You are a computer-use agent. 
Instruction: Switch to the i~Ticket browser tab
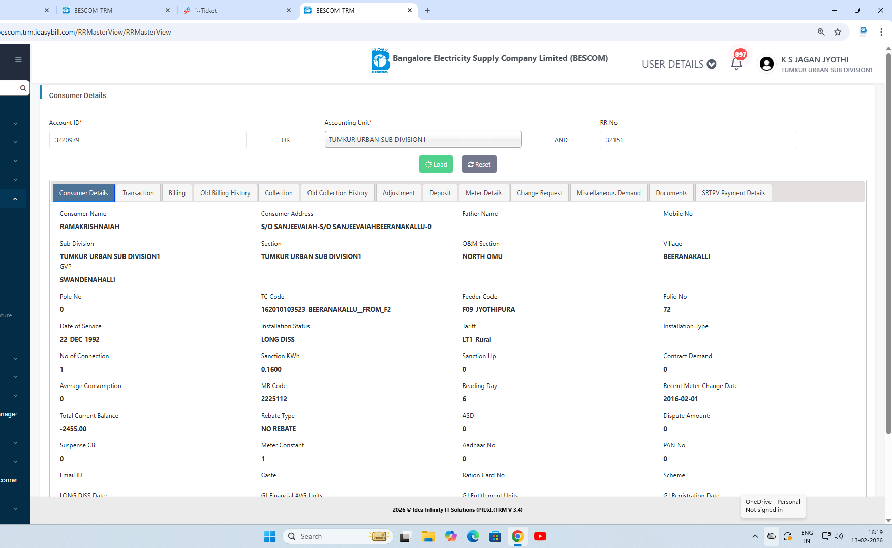[237, 10]
